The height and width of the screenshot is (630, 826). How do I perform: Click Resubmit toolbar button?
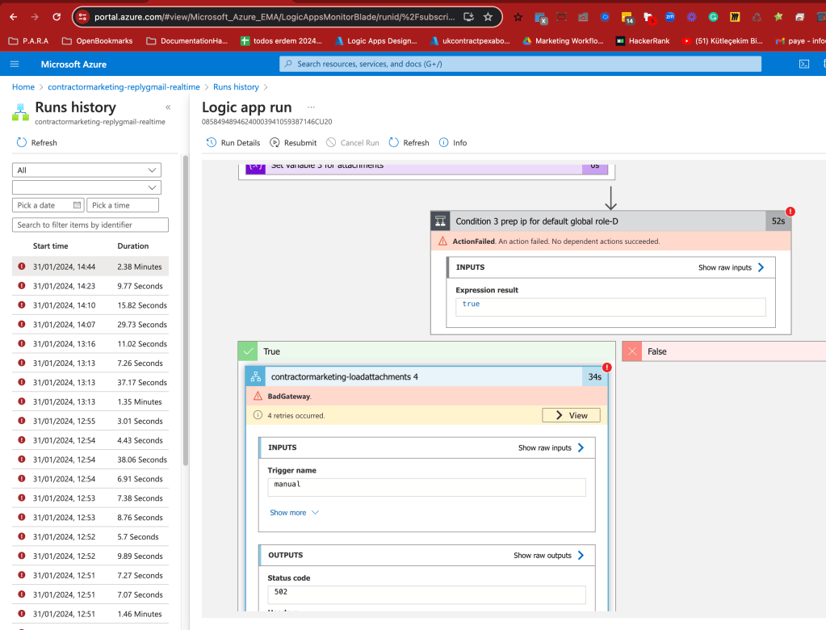point(293,143)
